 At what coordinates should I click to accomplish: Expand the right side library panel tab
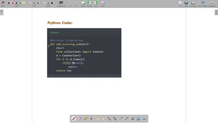point(216,12)
